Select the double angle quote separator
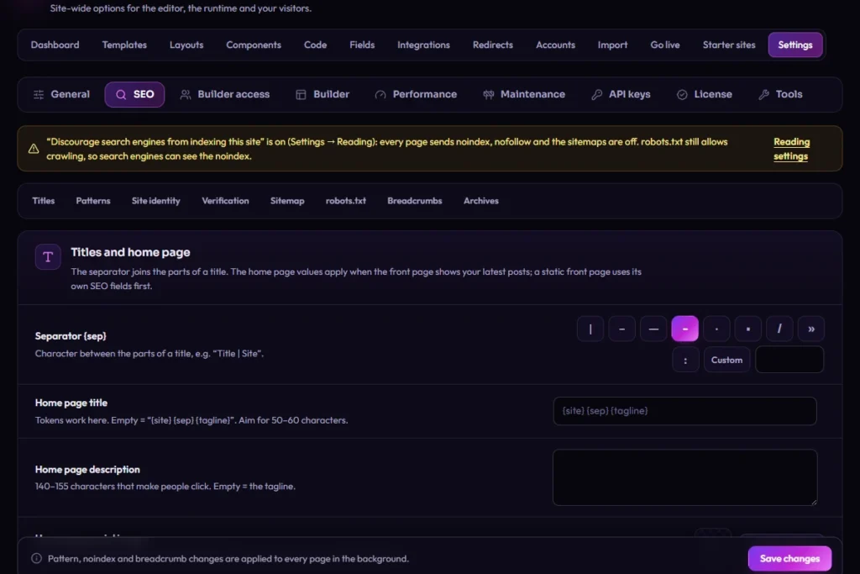Screen dimensions: 860x574 tap(811, 329)
